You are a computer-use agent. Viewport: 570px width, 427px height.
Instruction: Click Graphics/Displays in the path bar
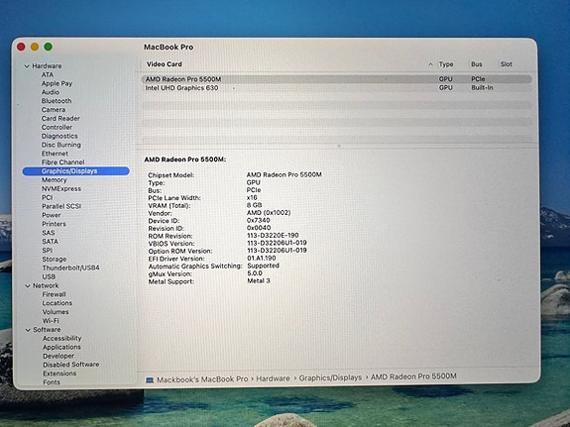330,377
